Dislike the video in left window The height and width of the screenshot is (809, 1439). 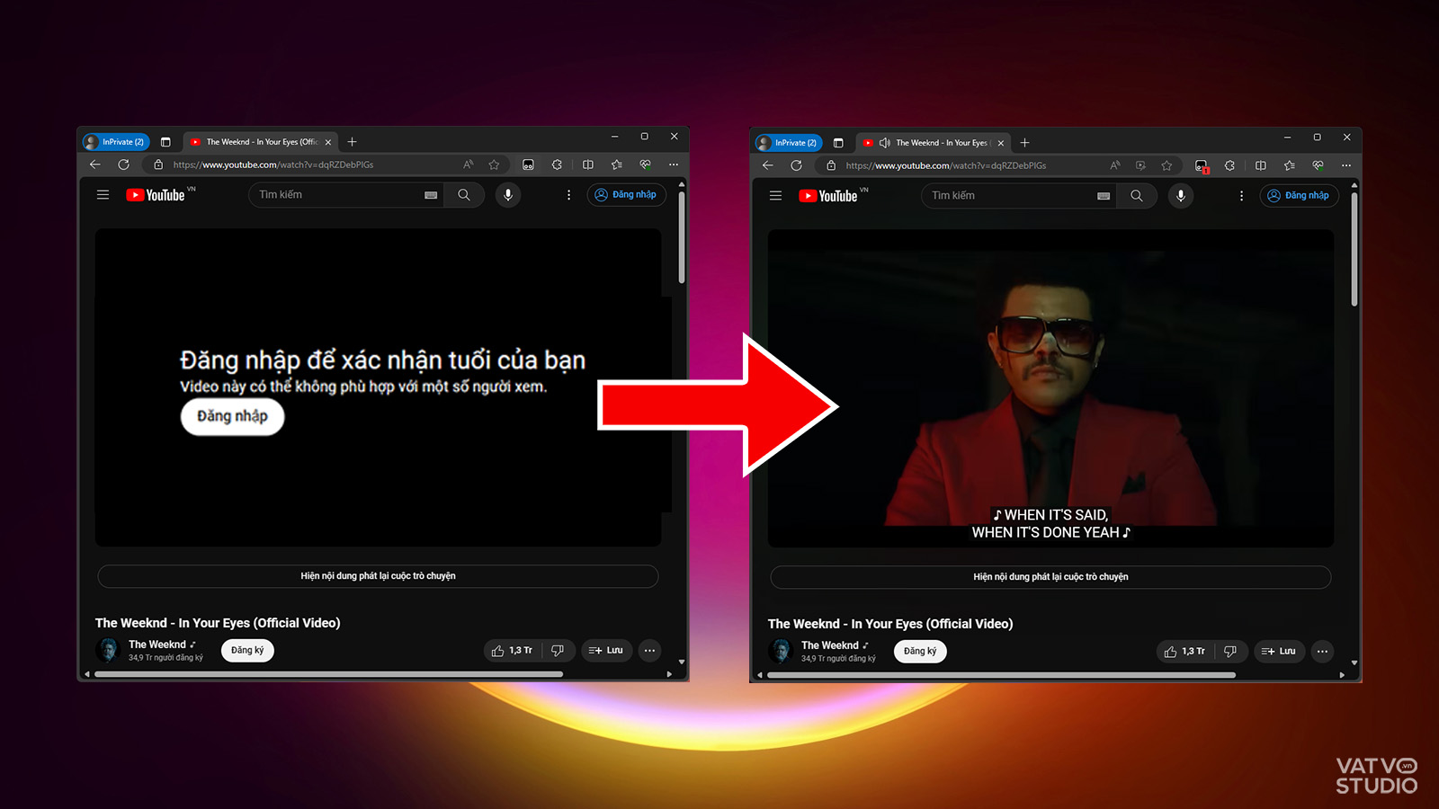558,650
